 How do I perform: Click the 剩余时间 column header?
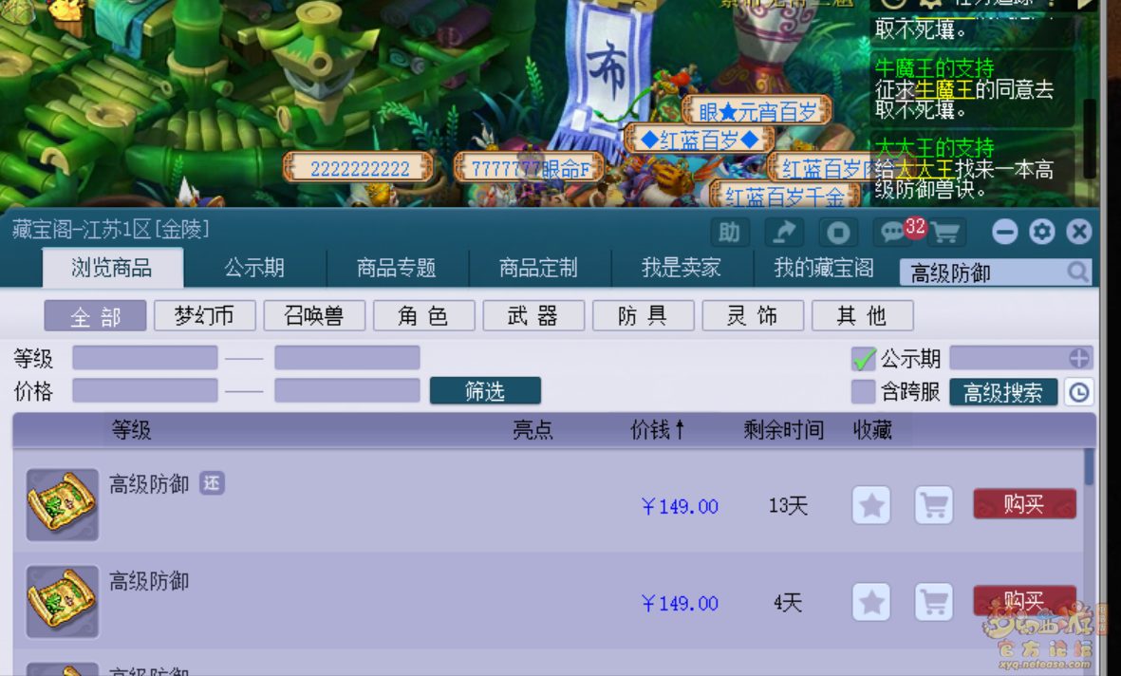783,430
